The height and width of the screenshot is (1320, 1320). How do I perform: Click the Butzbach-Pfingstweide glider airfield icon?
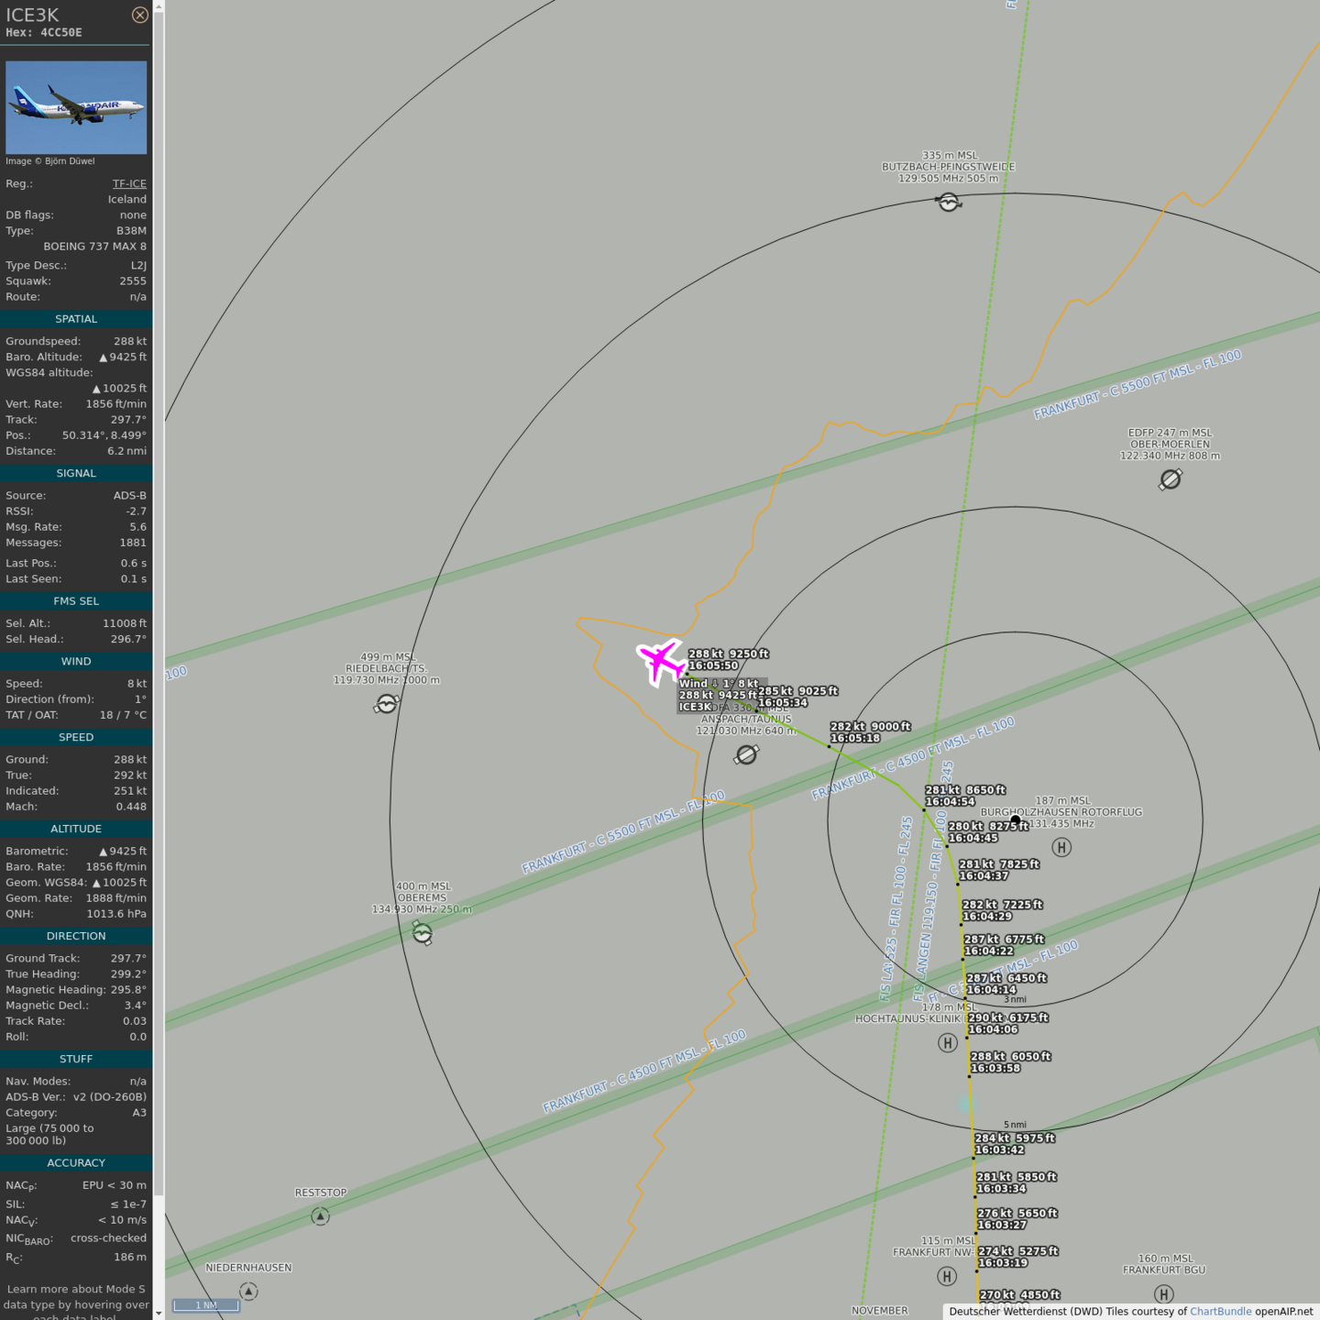[x=949, y=202]
